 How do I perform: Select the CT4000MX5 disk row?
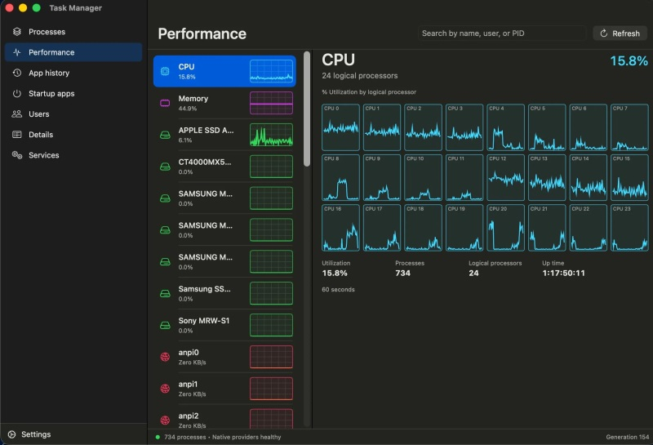224,167
